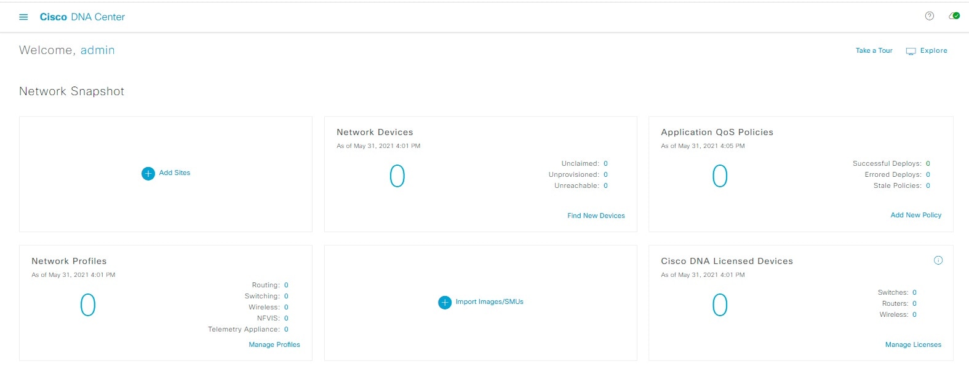Image resolution: width=969 pixels, height=369 pixels.
Task: Click the cloud status icon
Action: (954, 16)
